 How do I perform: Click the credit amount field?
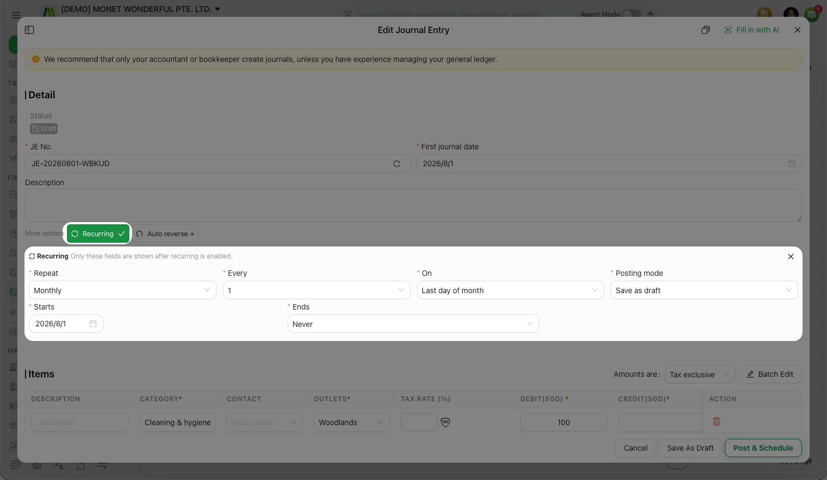coord(661,422)
